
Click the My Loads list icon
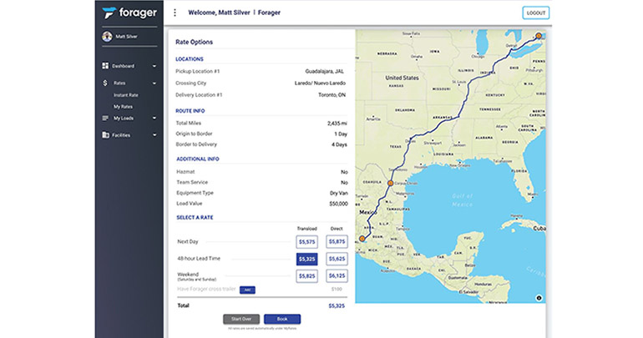click(x=105, y=118)
